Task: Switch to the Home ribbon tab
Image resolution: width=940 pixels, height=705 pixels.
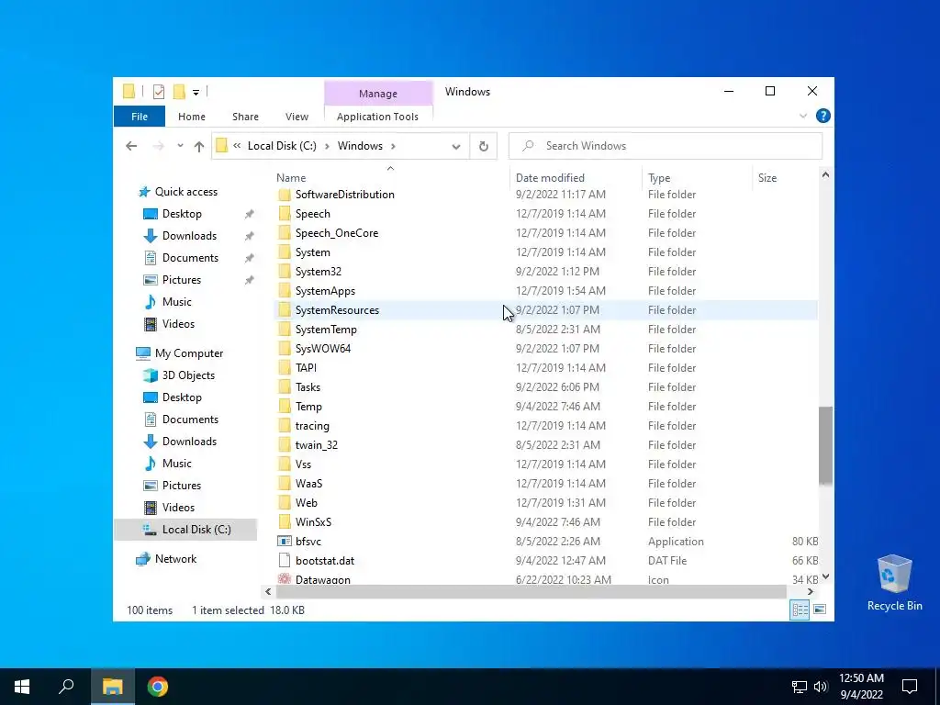Action: [x=192, y=117]
